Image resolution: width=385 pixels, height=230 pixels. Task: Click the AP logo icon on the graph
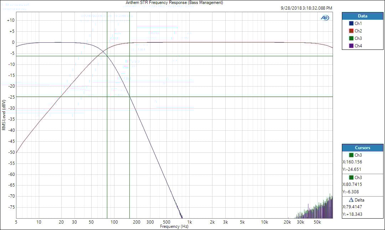325,17
